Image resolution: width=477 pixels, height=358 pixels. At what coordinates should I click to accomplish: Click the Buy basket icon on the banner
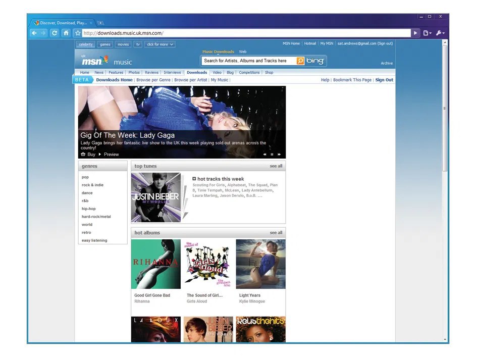pos(83,155)
